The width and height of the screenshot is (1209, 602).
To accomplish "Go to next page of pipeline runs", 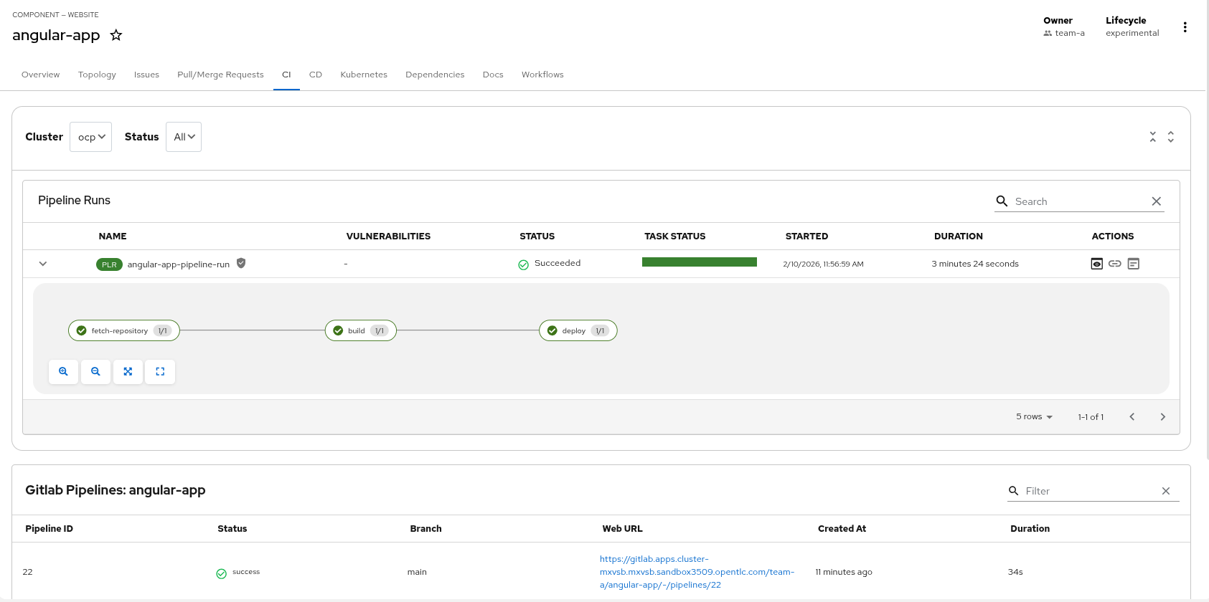I will (x=1163, y=417).
